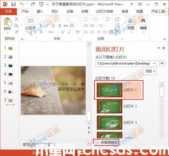Click the Clear All Formatting icon
The height and width of the screenshot is (156, 169).
coord(77,32)
